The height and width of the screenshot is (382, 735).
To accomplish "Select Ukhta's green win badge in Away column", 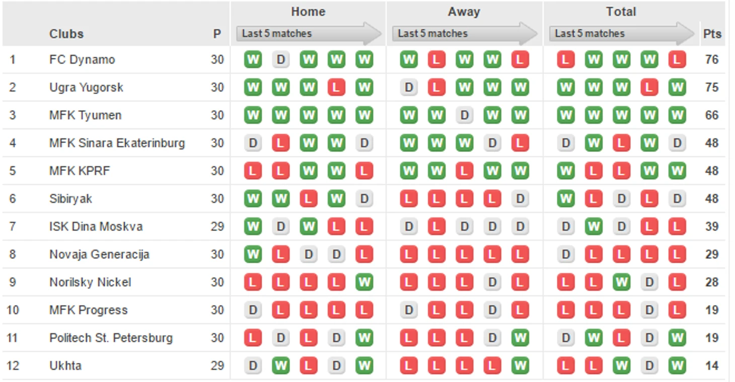I will (520, 366).
